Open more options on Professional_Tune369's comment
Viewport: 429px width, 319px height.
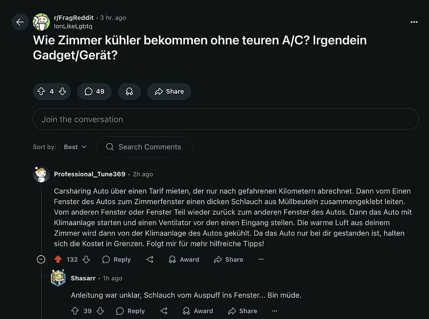[261, 260]
